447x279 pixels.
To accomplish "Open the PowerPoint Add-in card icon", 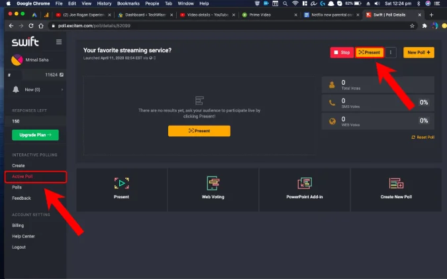I will click(x=305, y=183).
